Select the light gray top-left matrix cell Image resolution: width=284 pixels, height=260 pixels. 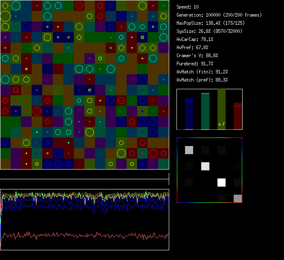189,150
